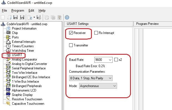Image resolution: width=172 pixels, height=110 pixels.
Task: Click the SPI icon in tree
Action: pyautogui.click(x=8, y=68)
